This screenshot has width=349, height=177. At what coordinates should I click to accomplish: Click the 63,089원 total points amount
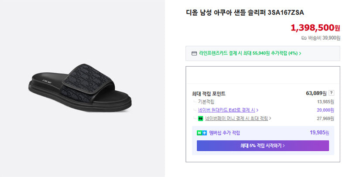[x=316, y=93]
